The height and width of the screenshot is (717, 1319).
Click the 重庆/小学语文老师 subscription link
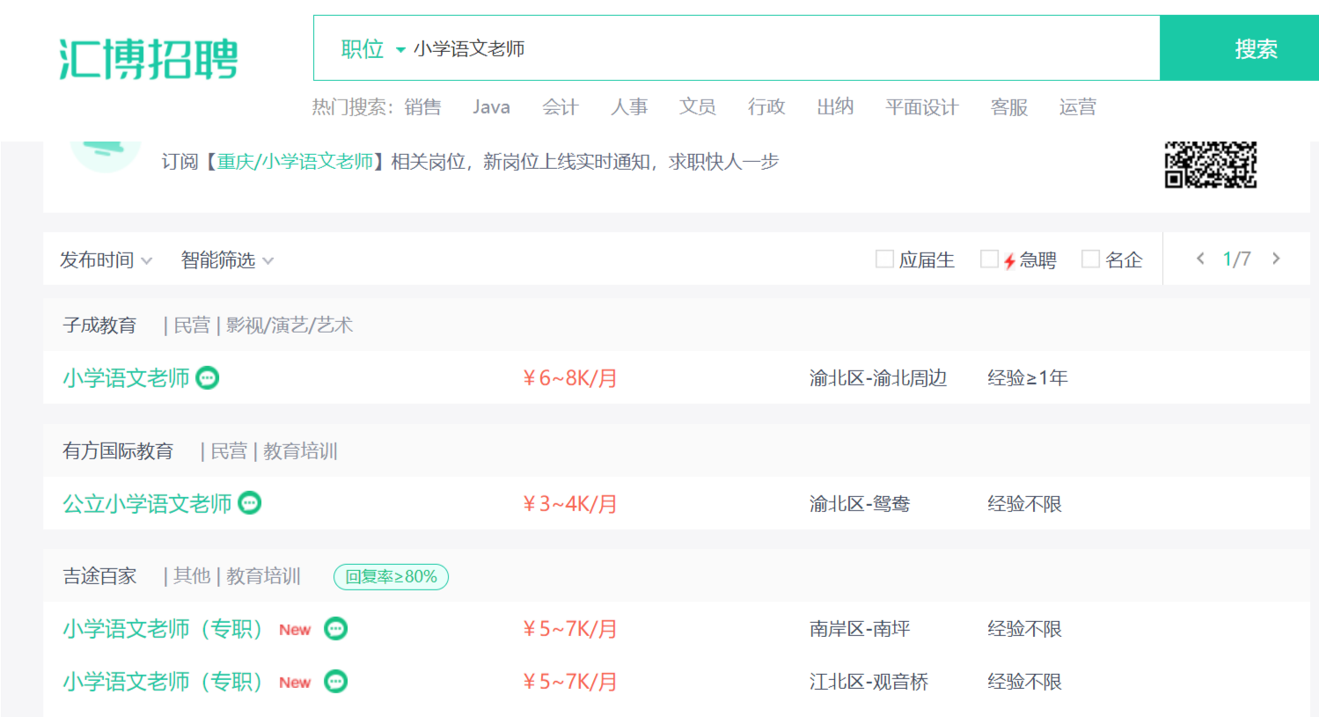click(295, 162)
